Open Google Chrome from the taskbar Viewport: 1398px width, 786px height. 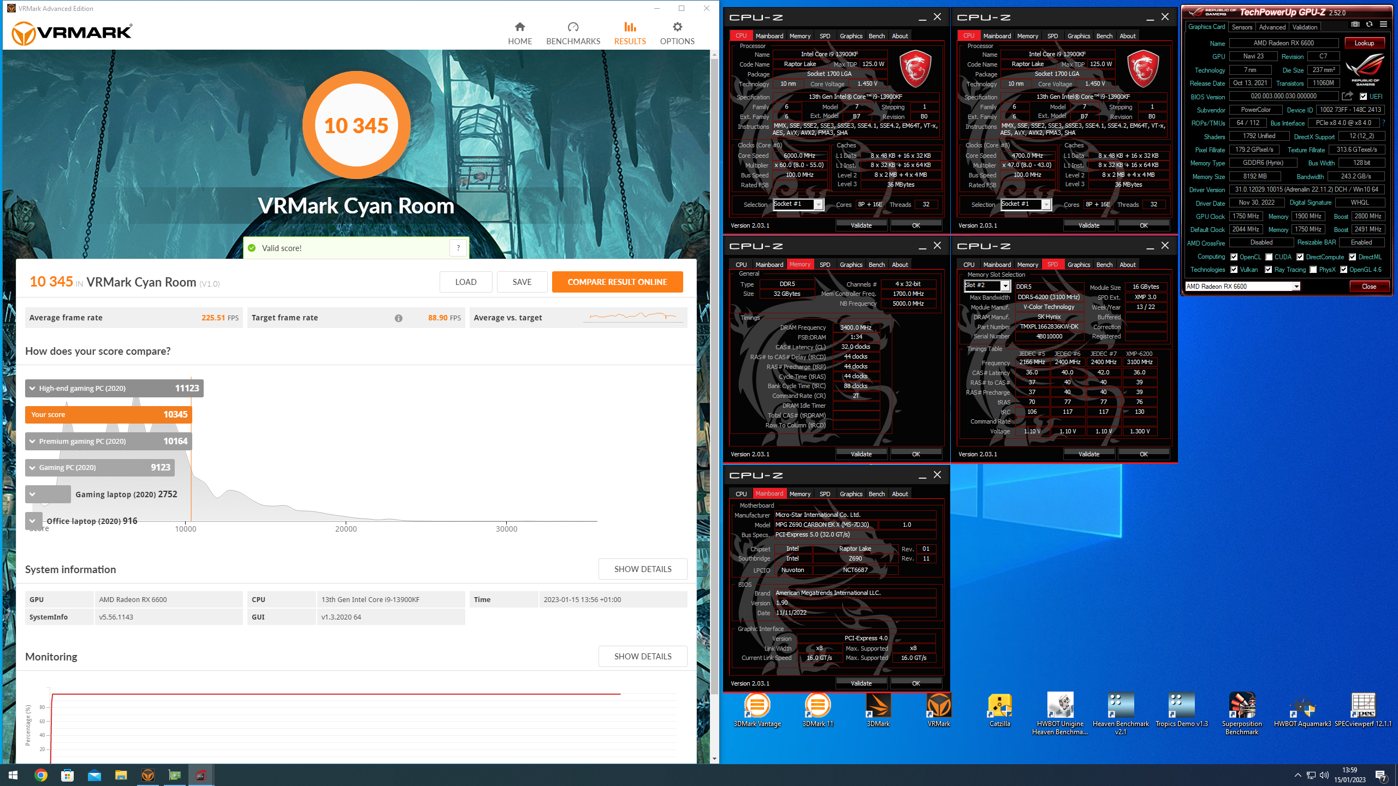coord(40,775)
